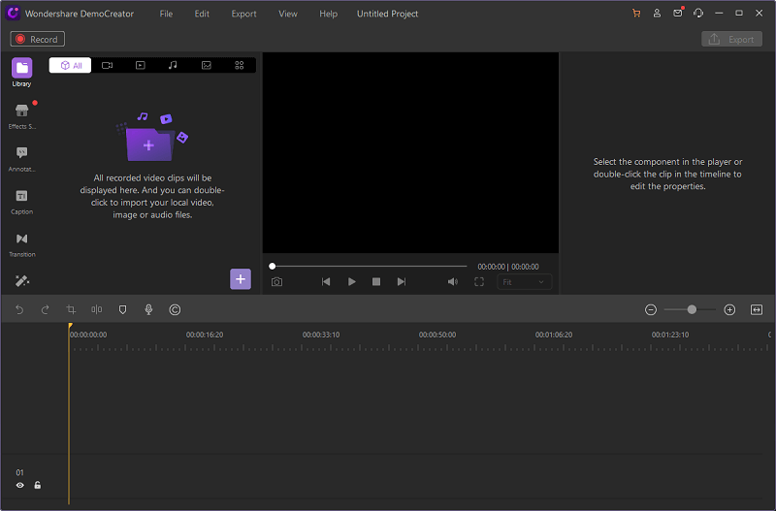Undo the last action

tap(19, 309)
